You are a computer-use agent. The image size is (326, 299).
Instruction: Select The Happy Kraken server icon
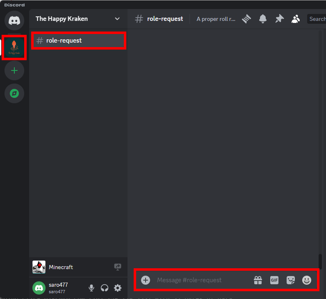tap(14, 48)
